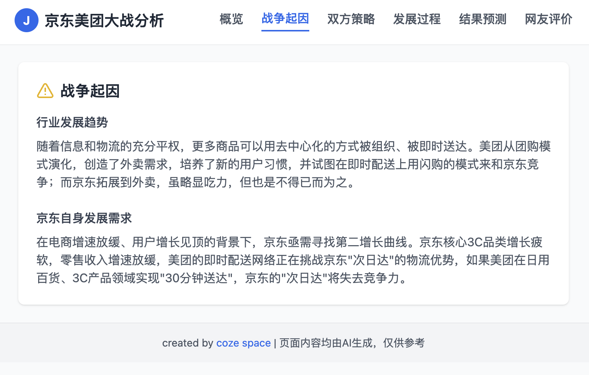Open the 结果预测 tab
The width and height of the screenshot is (589, 375).
click(x=482, y=19)
